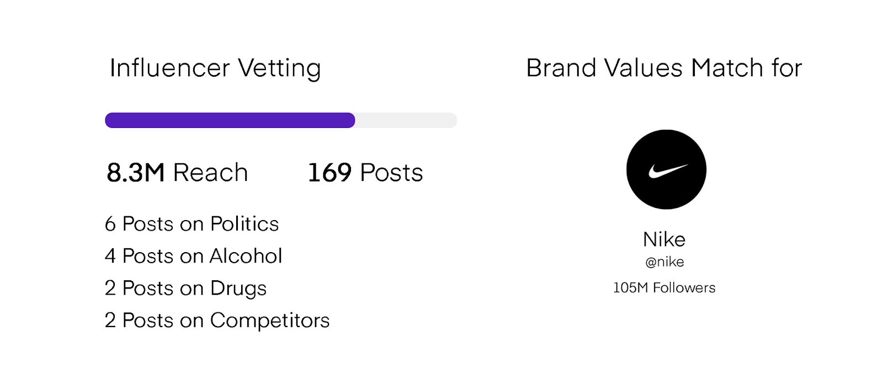Click the word Influencer in the heading
Screen dimensions: 883x379
point(169,68)
